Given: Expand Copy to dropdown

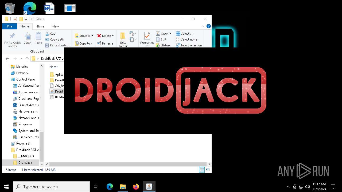Looking at the screenshot, I should pyautogui.click(x=92, y=43).
